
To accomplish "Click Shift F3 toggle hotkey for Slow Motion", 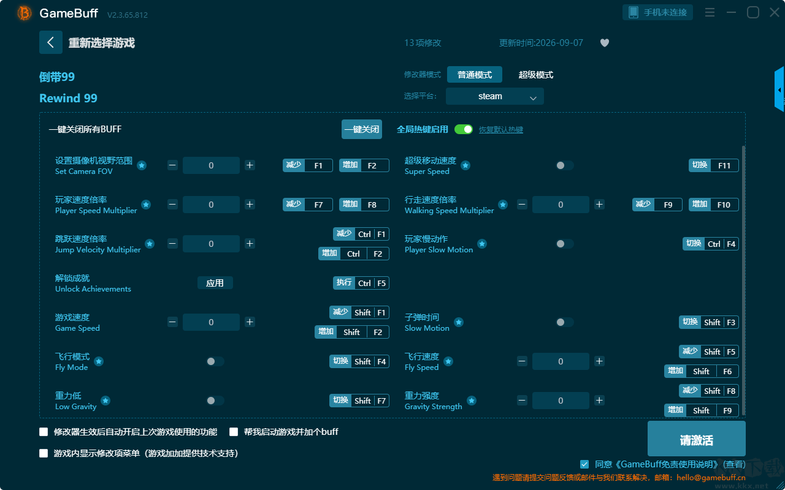I will click(x=709, y=322).
